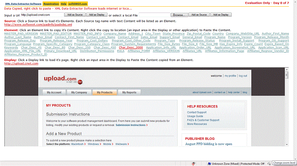
Task: Open the Registration menu item
Action: (51, 4)
